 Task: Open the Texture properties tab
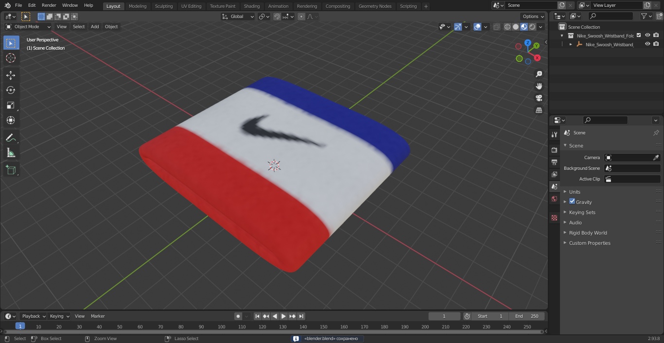pos(554,217)
